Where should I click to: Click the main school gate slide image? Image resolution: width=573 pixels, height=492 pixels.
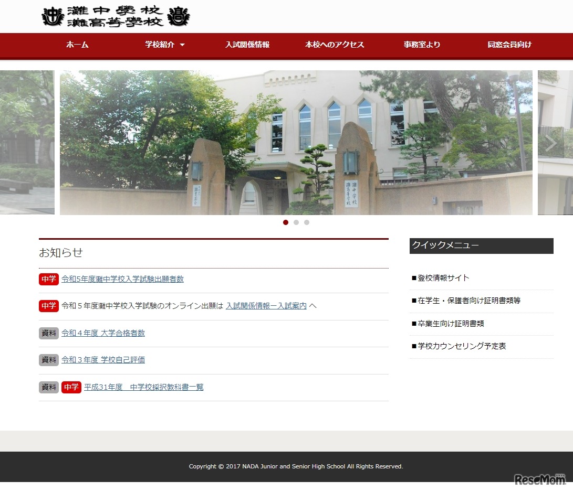coord(296,142)
